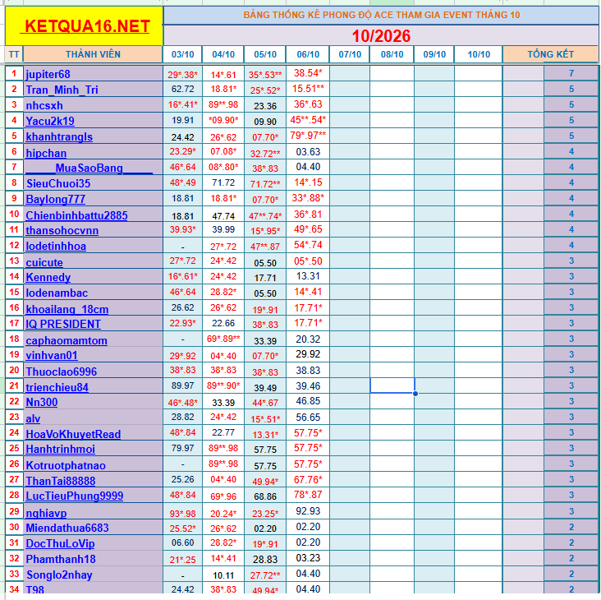Open hipchan member link
The height and width of the screenshot is (600, 601).
coord(46,153)
